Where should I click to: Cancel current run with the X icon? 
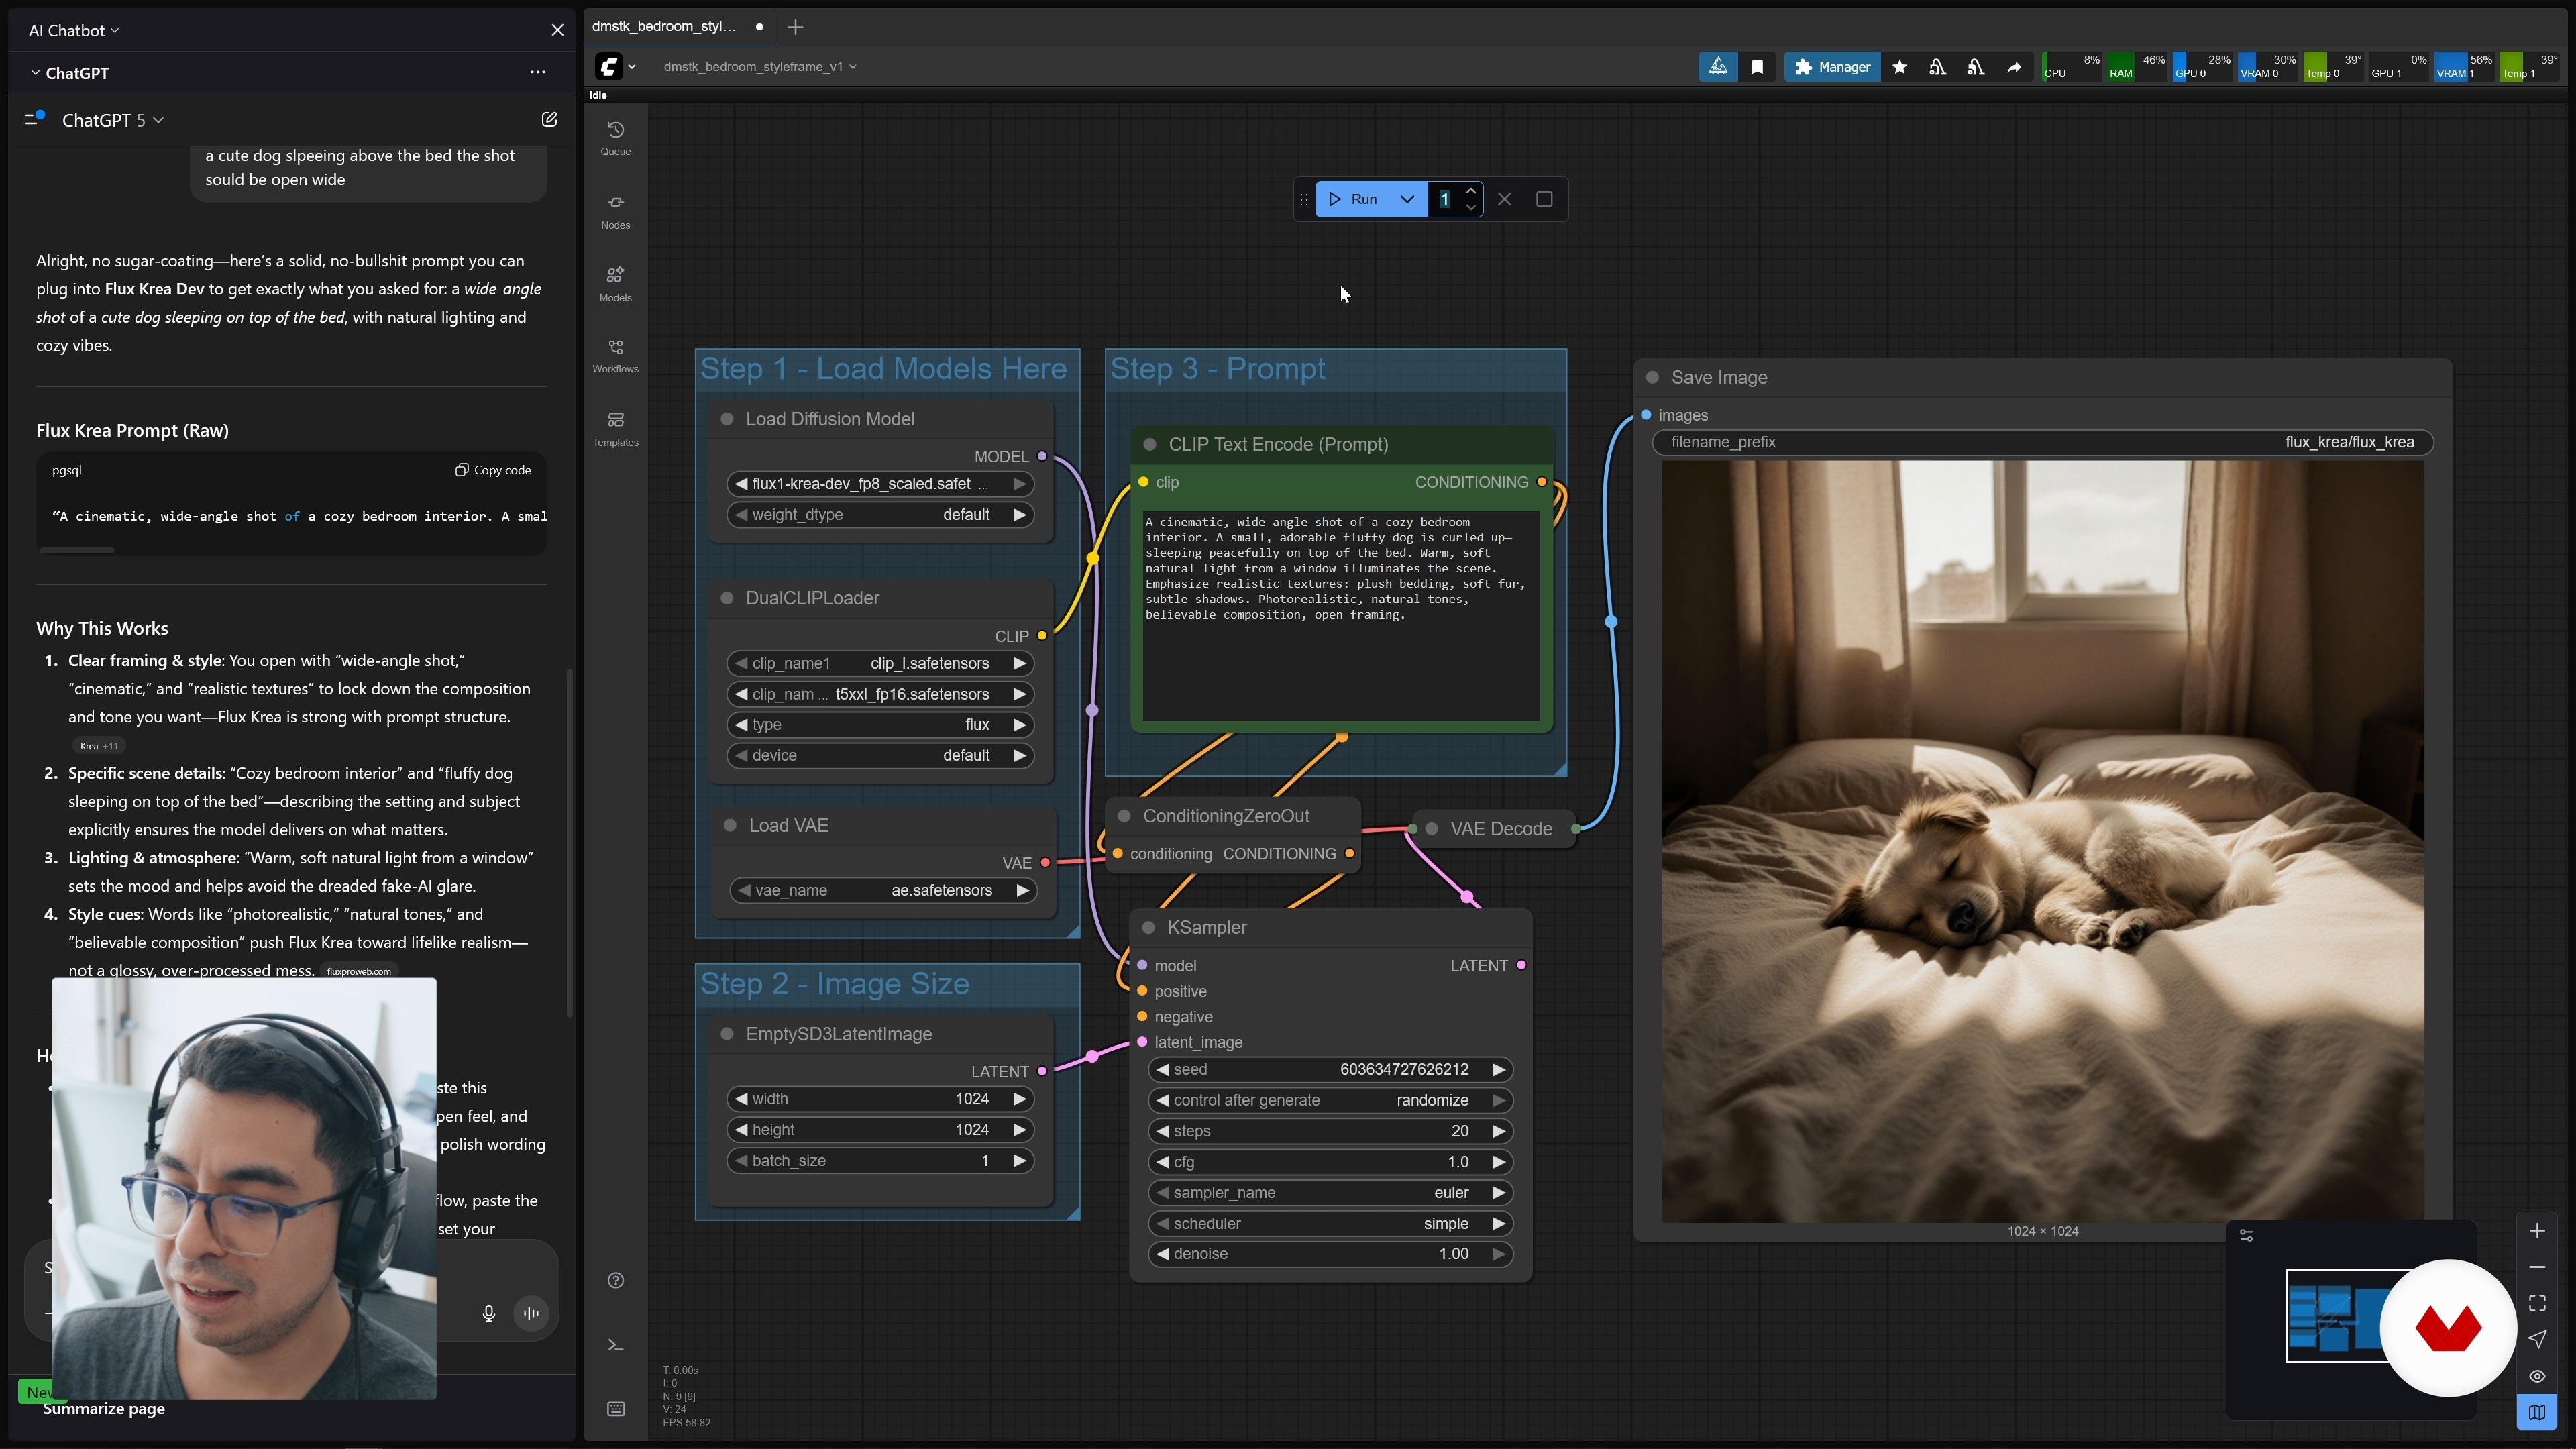click(x=1504, y=199)
